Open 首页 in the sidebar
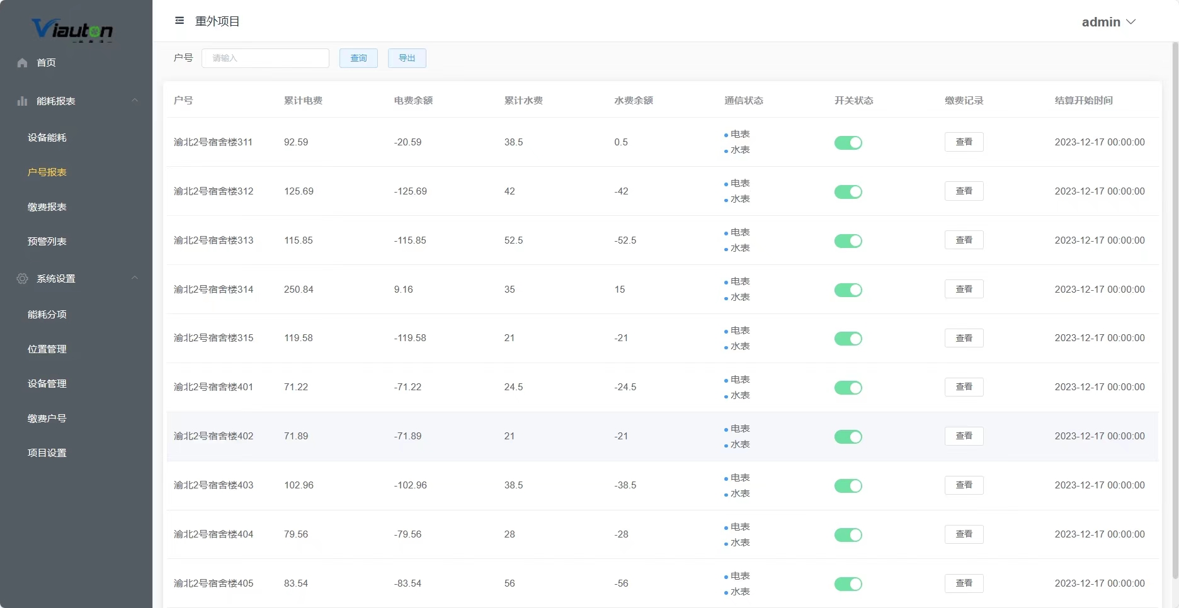1179x608 pixels. point(46,62)
